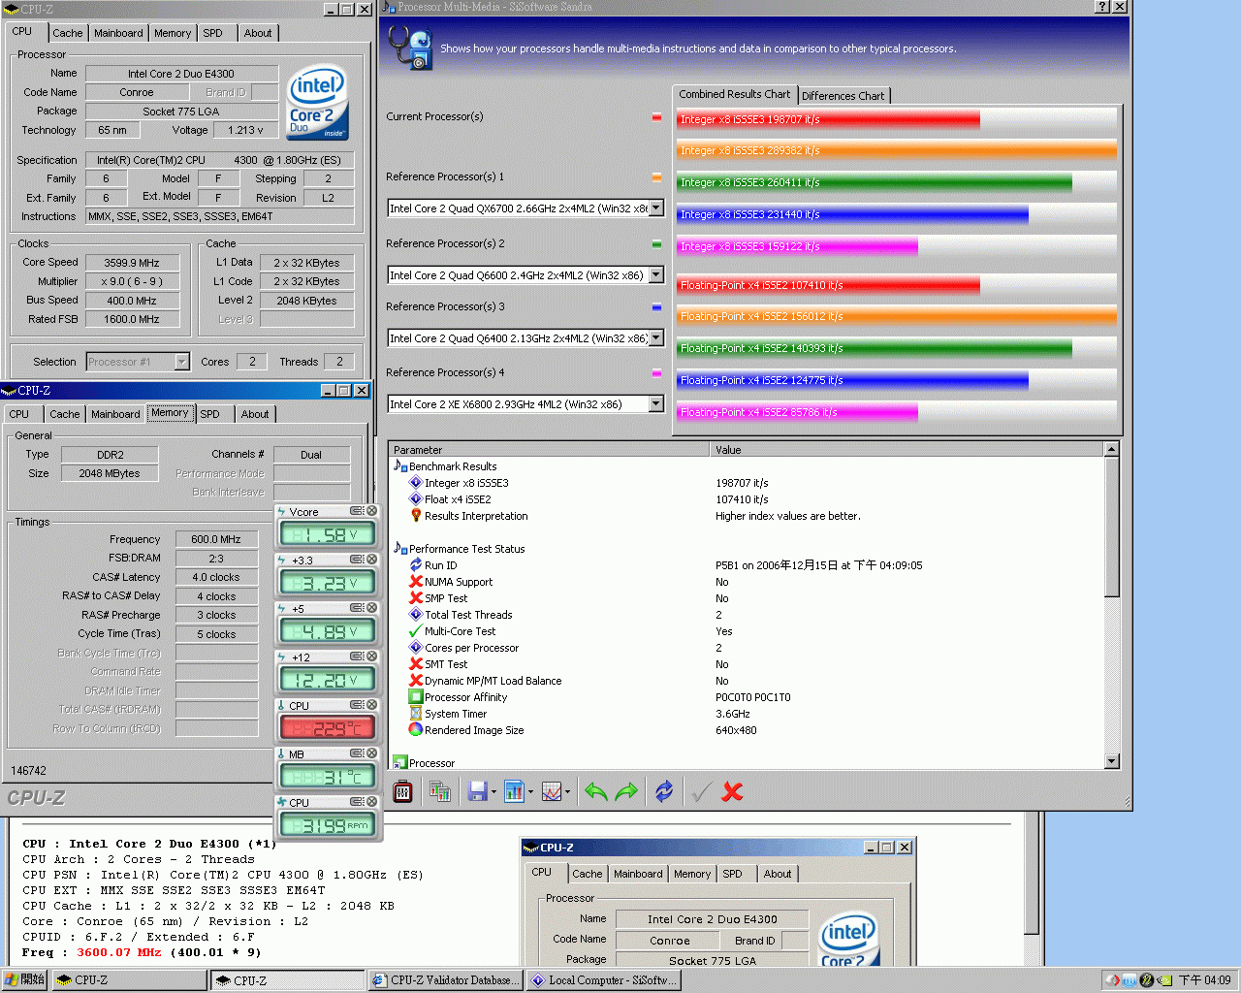The width and height of the screenshot is (1241, 993).
Task: Open About tab in the Memory CPU-Z window
Action: click(255, 414)
